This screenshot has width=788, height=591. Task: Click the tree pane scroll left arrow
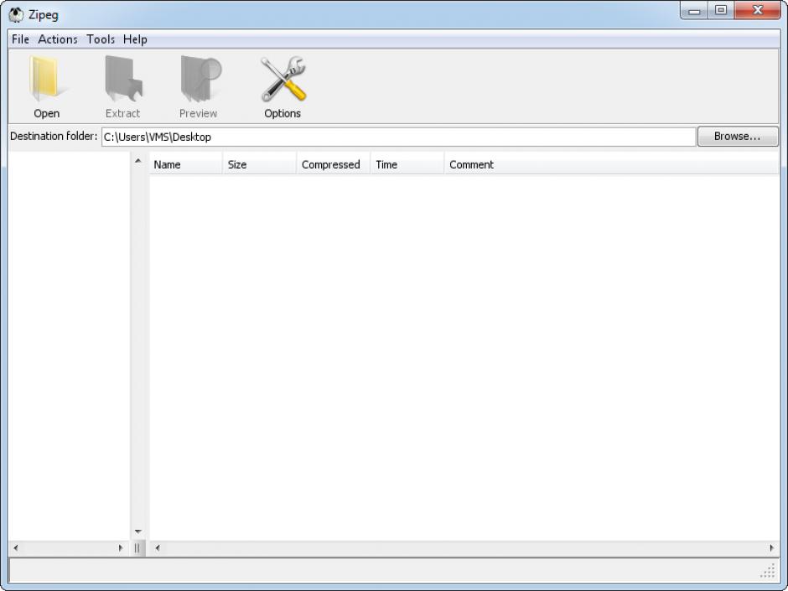pos(16,547)
